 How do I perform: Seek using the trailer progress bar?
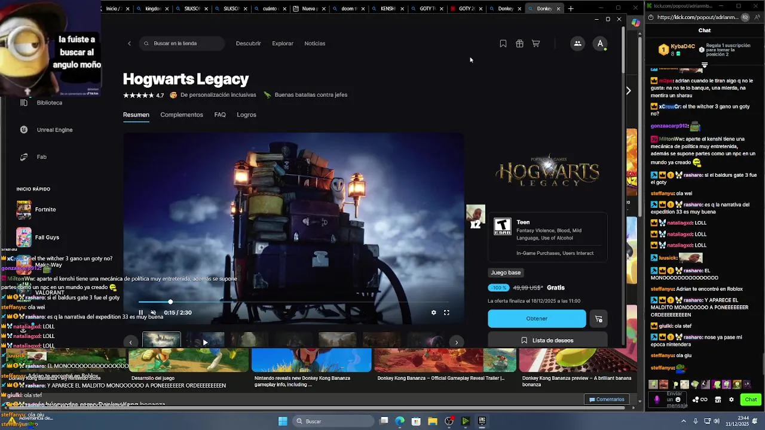(293, 302)
